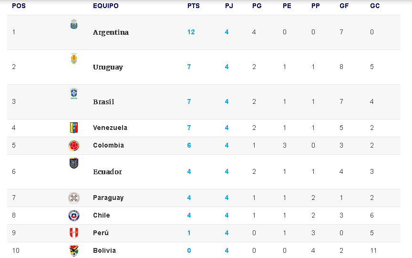
Task: Select the Venezuela team name
Action: click(x=110, y=128)
